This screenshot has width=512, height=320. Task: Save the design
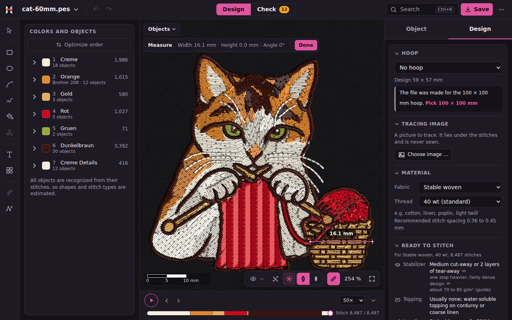(x=477, y=9)
